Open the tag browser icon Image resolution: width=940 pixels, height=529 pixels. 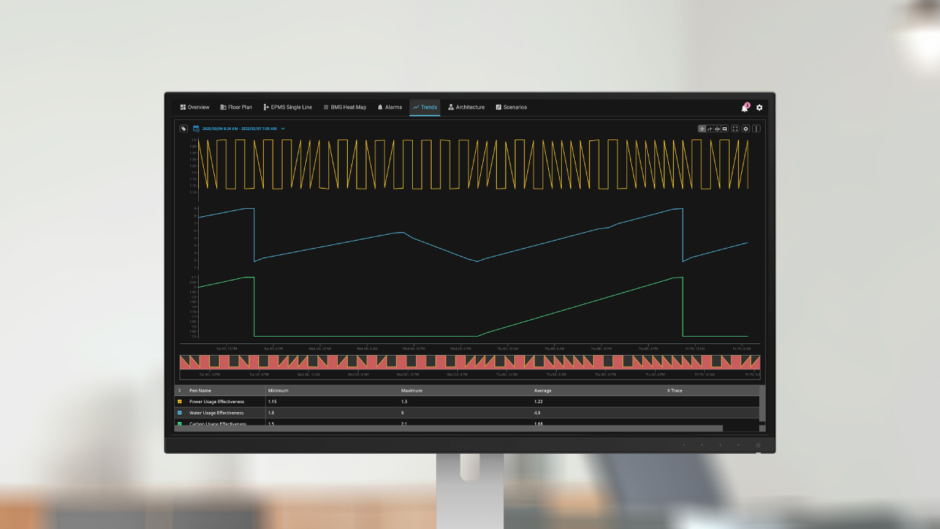pos(184,129)
